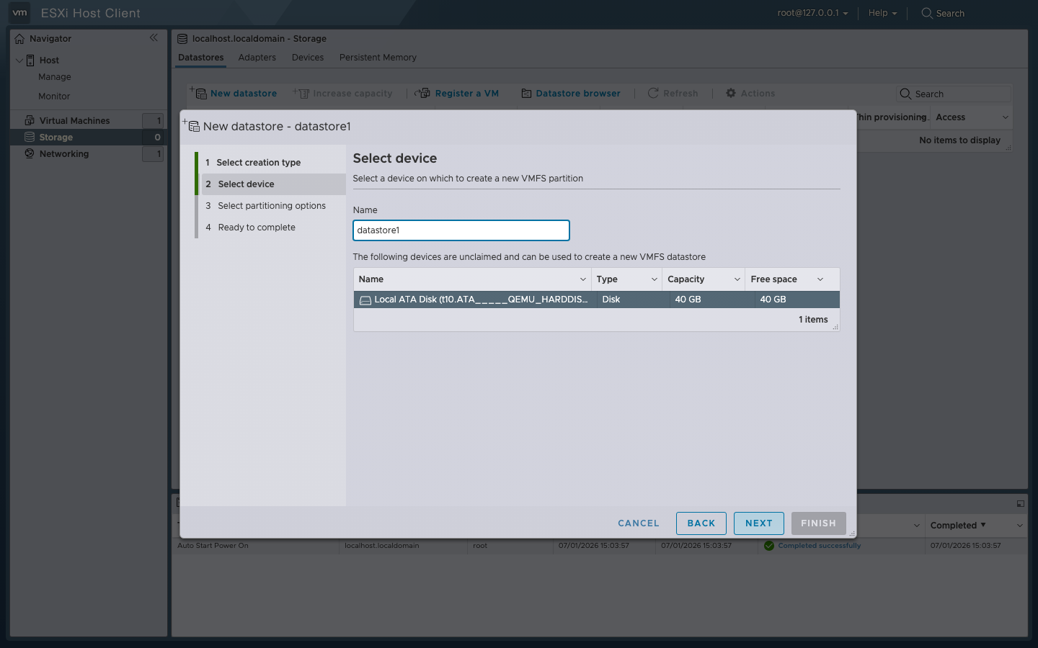The width and height of the screenshot is (1038, 648).
Task: Click the Networking globe icon in navigator
Action: 30,153
